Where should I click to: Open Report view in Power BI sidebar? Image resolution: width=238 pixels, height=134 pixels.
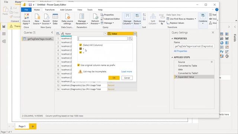click(4, 26)
